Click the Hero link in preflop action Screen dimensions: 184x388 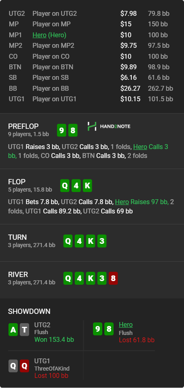pyautogui.click(x=140, y=147)
